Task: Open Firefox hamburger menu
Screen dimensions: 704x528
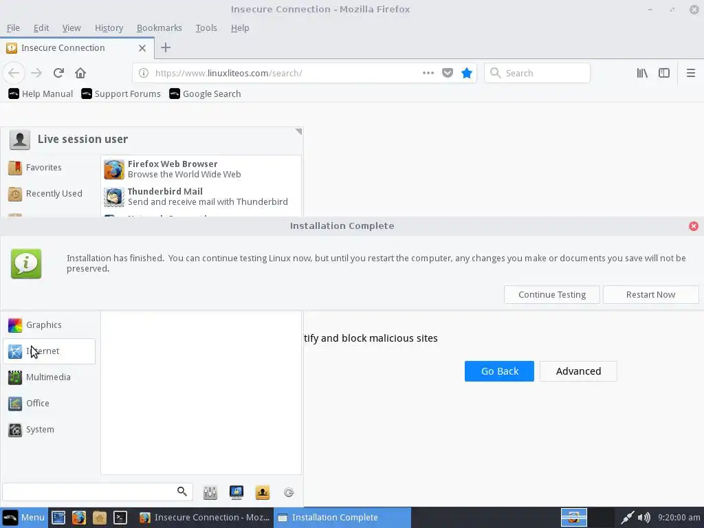Action: (690, 73)
